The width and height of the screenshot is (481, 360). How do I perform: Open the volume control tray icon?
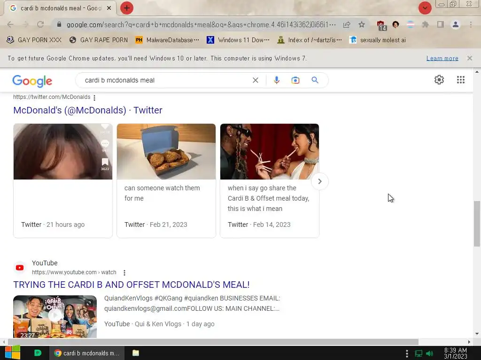429,353
